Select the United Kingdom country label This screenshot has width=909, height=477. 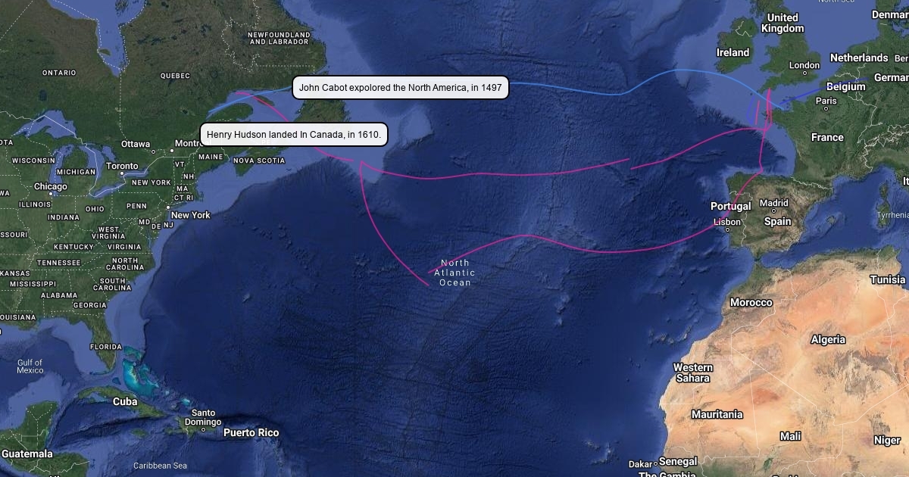click(782, 23)
